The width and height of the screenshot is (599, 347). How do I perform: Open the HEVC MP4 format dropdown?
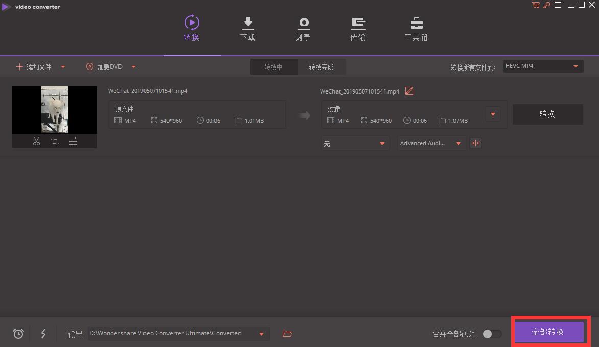(x=542, y=66)
